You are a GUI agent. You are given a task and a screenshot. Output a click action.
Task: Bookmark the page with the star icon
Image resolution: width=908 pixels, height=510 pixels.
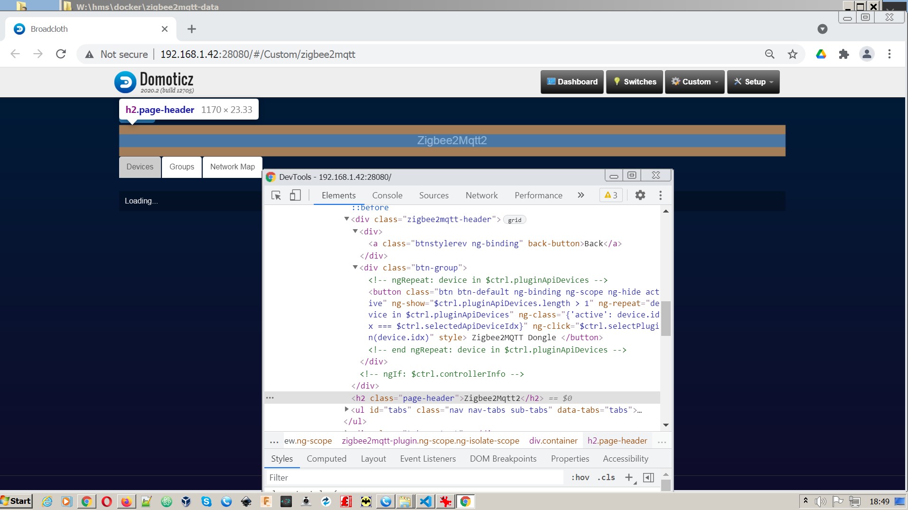792,54
